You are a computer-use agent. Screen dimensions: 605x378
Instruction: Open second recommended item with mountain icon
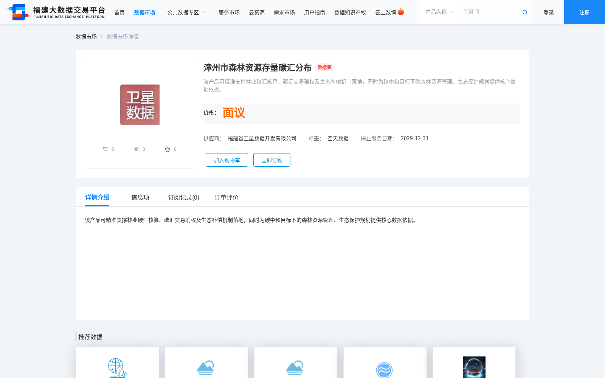click(206, 367)
